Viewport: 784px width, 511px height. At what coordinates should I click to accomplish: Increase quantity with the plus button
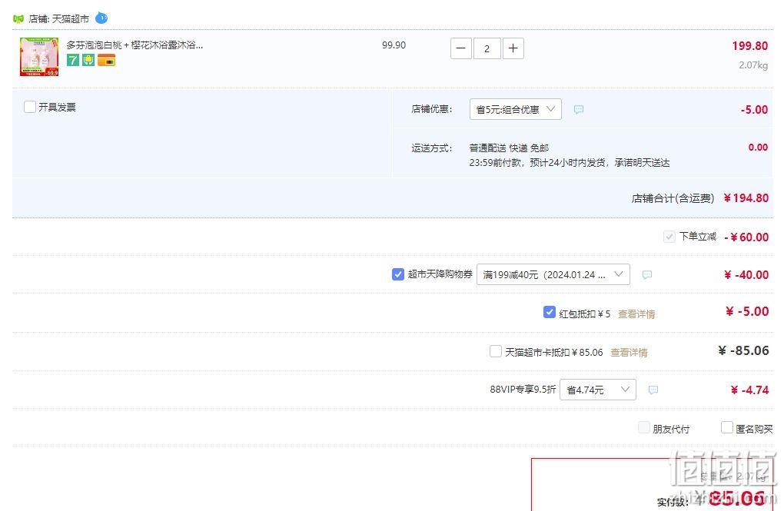pos(513,48)
